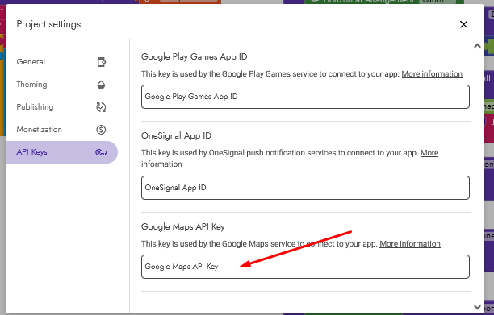This screenshot has height=315, width=494.
Task: Select the API Keys section
Action: click(61, 152)
